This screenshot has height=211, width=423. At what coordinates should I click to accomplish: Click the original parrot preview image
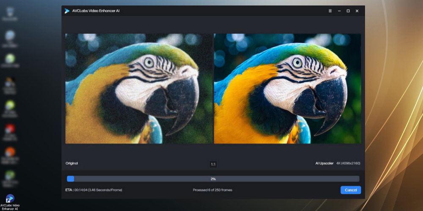(x=139, y=89)
